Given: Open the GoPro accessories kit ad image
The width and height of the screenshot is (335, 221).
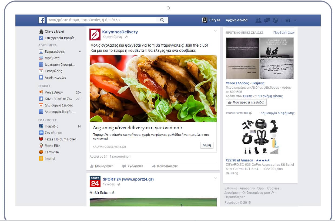Looking at the screenshot, I should point(260,136).
